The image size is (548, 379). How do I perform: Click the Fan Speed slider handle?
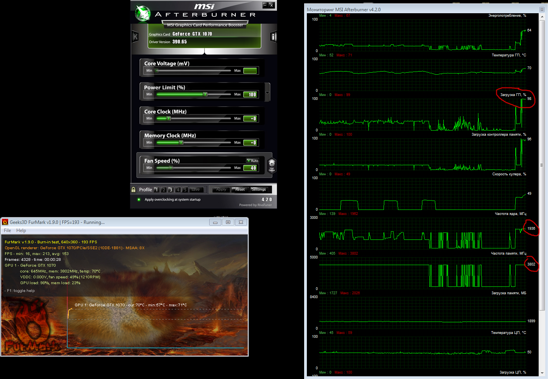[171, 168]
